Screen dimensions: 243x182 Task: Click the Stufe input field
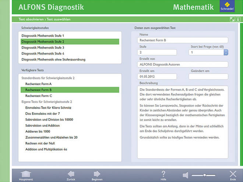coord(157,52)
